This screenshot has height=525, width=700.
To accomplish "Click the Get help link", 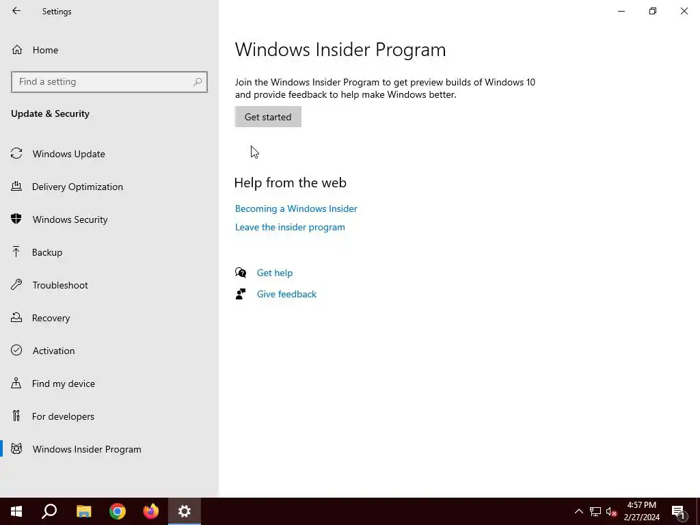I will (x=275, y=273).
